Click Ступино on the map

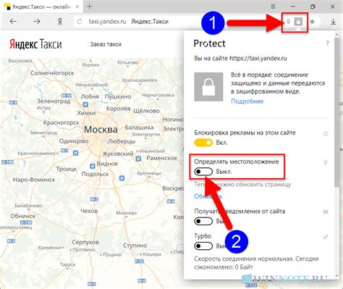pyautogui.click(x=135, y=246)
